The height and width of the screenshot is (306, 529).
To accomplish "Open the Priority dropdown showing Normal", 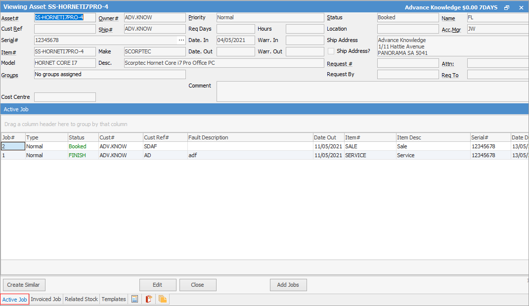I will tap(270, 17).
